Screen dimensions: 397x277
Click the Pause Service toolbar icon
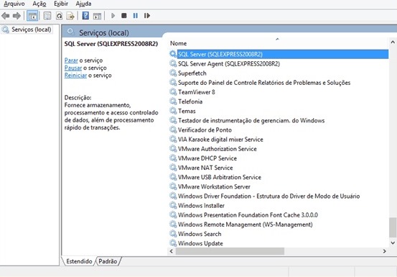coord(136,16)
